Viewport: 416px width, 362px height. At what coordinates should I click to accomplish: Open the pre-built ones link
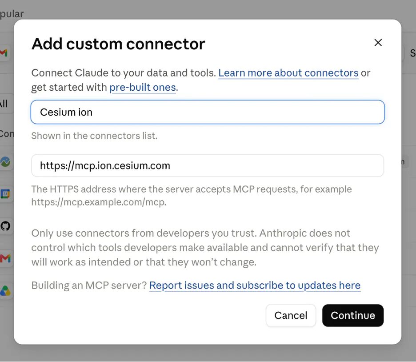click(x=143, y=87)
